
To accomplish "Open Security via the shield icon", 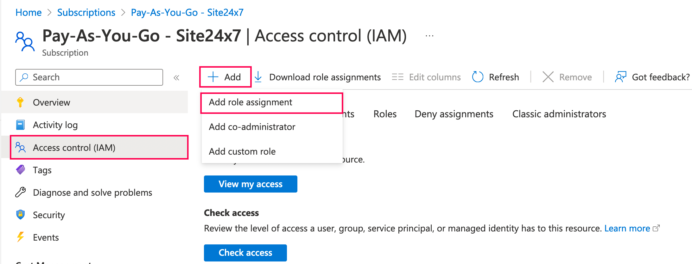I will [x=20, y=215].
